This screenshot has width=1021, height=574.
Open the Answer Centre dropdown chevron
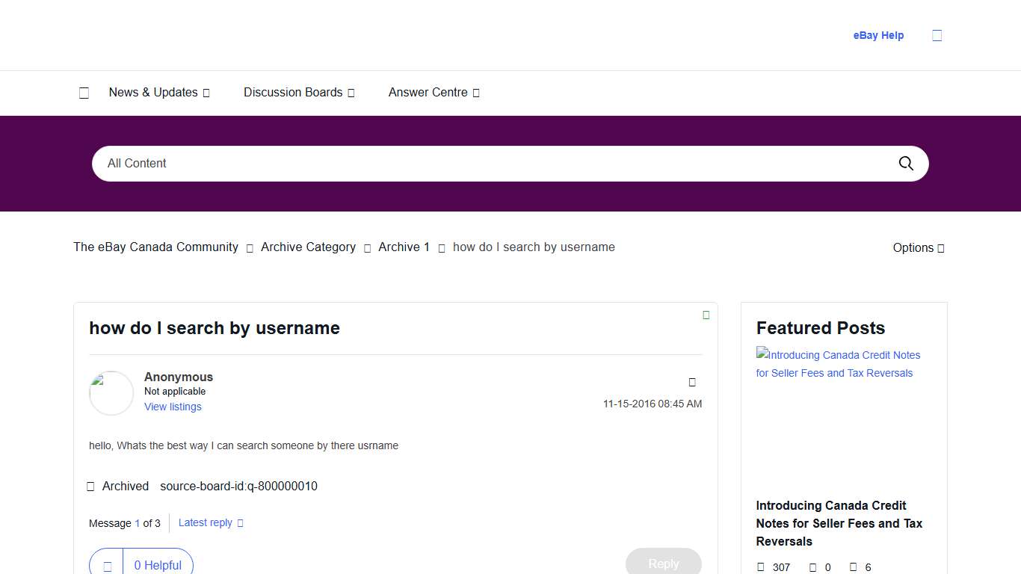[478, 93]
